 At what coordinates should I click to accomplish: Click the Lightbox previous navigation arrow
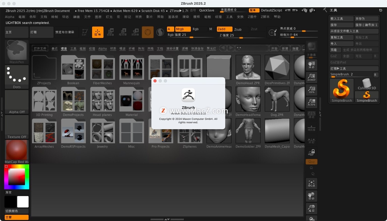click(x=223, y=48)
